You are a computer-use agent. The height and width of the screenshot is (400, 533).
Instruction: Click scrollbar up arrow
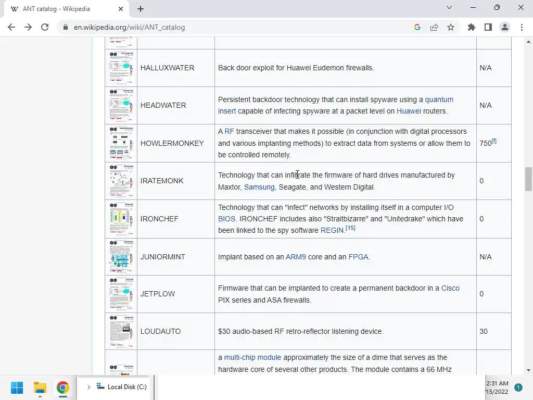[x=528, y=42]
